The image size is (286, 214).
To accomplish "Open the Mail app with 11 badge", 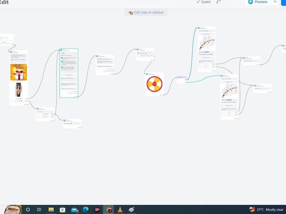I will click(74, 210).
